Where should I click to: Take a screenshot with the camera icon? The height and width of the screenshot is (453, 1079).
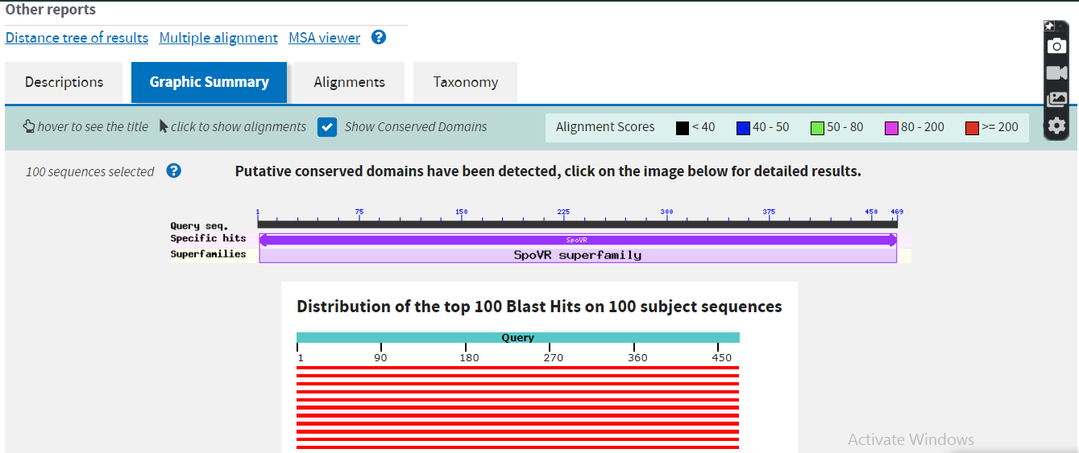coord(1056,47)
